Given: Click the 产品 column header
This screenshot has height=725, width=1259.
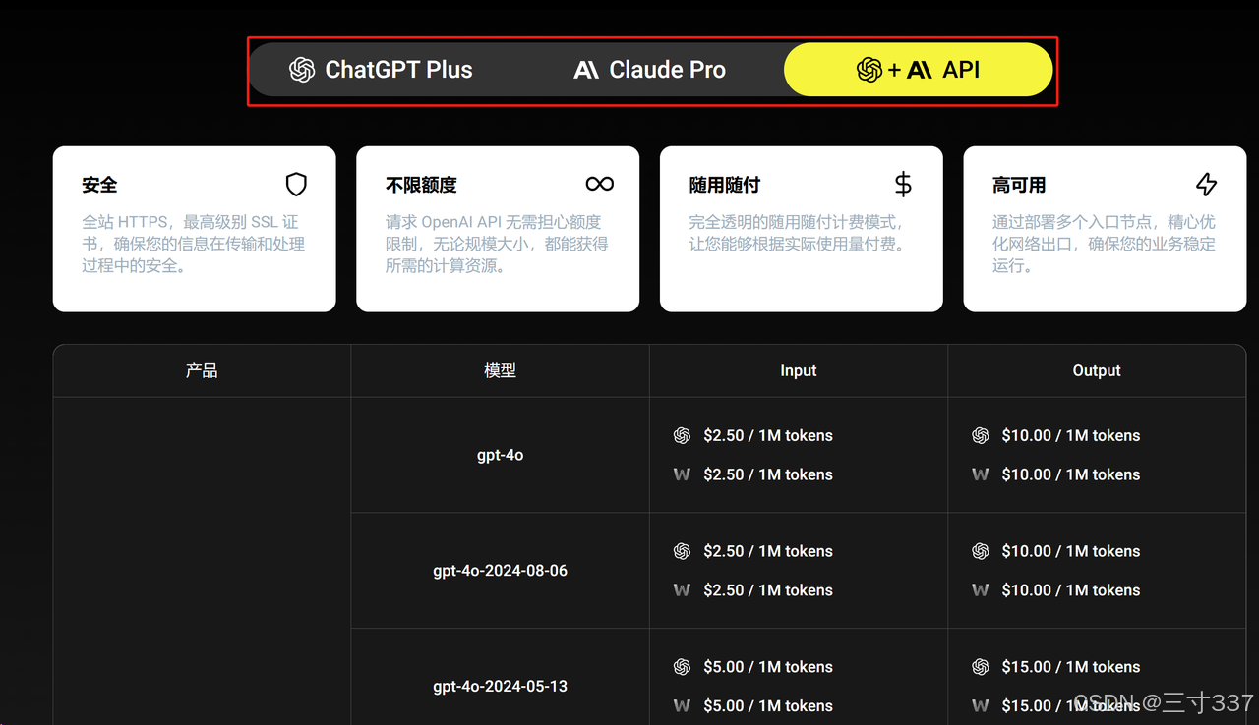Looking at the screenshot, I should tap(202, 370).
